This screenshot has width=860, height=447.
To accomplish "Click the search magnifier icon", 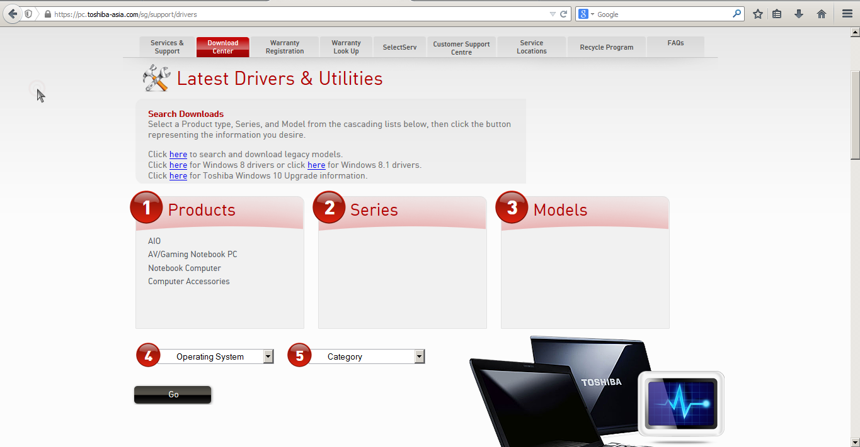I will tap(737, 14).
